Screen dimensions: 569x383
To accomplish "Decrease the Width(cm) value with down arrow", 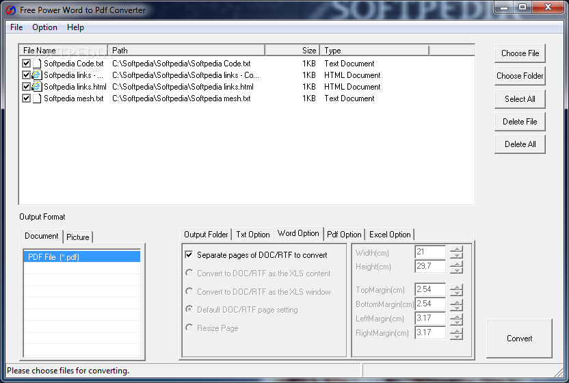I will [x=457, y=255].
